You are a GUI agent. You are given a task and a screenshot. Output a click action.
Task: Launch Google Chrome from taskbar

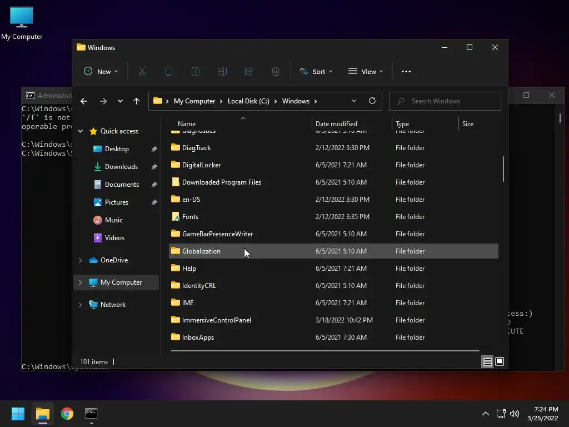point(67,414)
